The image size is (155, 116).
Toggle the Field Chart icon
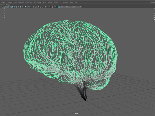pyautogui.click(x=3, y=7)
